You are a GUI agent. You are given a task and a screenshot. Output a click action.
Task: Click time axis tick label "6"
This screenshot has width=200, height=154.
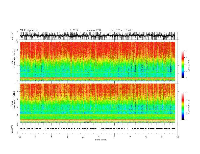114,137
